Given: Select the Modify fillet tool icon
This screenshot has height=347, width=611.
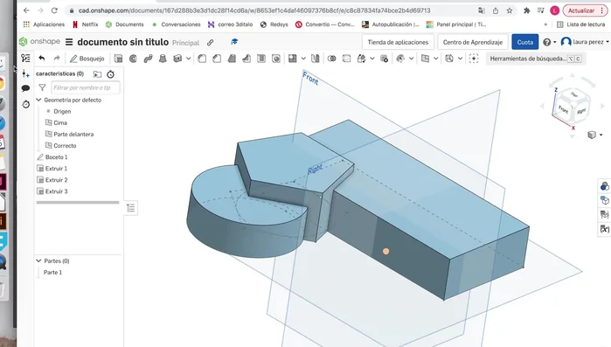Looking at the screenshot, I should tap(400, 59).
